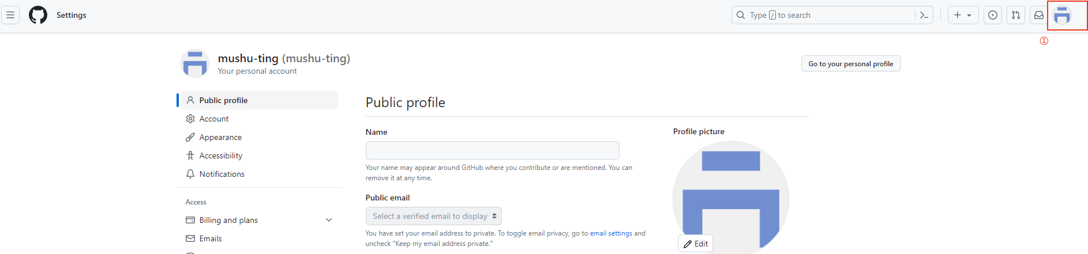Viewport: 1088px width, 254px height.
Task: Open the Pull requests icon
Action: (1016, 15)
